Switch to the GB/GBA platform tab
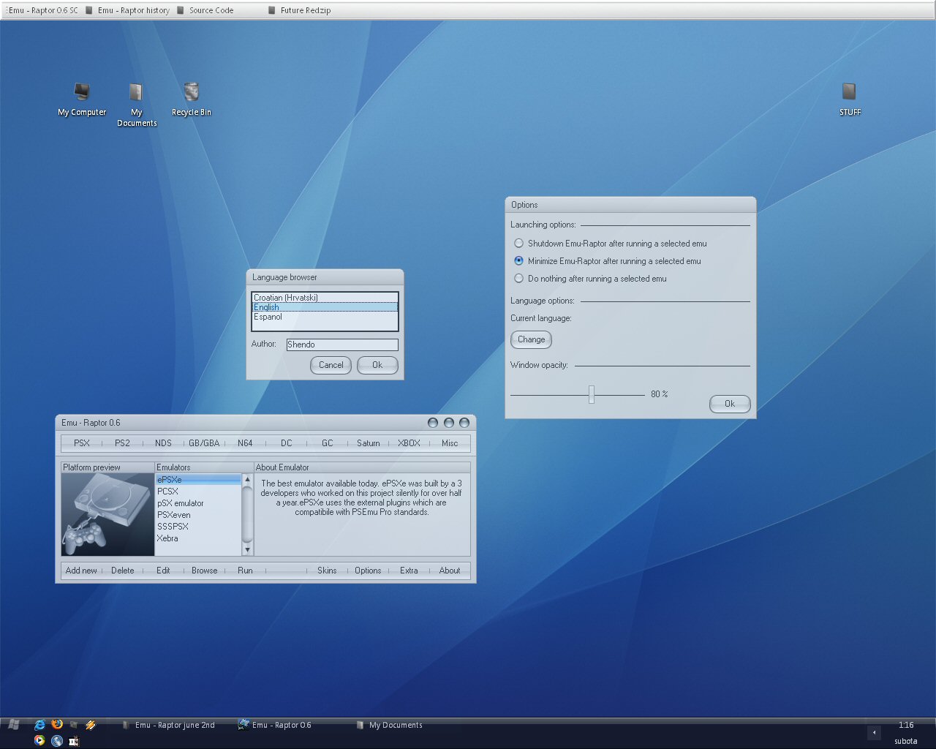 204,443
